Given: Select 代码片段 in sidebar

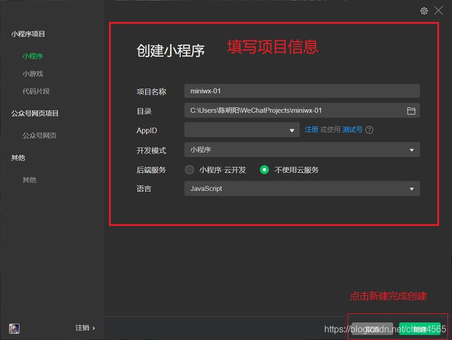Looking at the screenshot, I should pos(36,91).
